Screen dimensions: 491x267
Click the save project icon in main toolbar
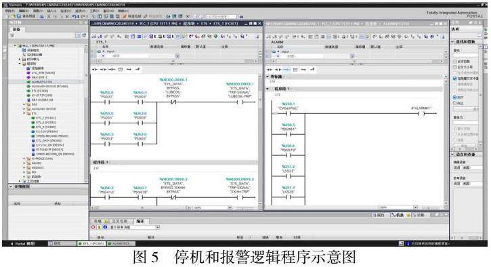19,16
